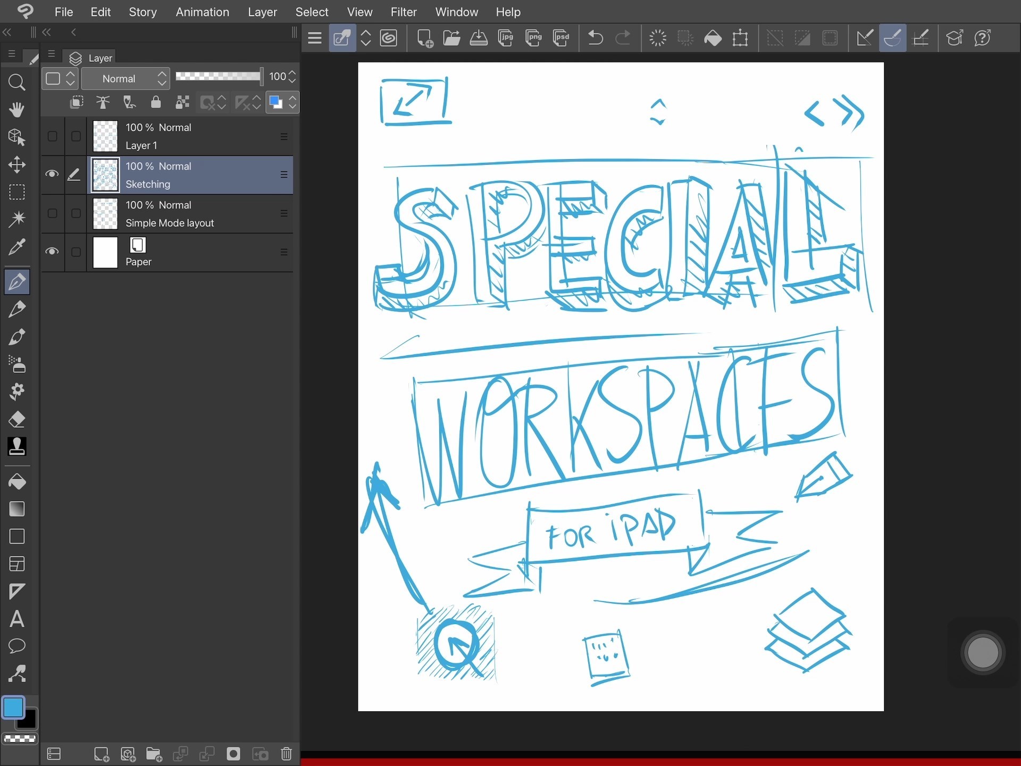Create a new raster layer icon at the bottom
This screenshot has width=1021, height=766.
coord(101,754)
